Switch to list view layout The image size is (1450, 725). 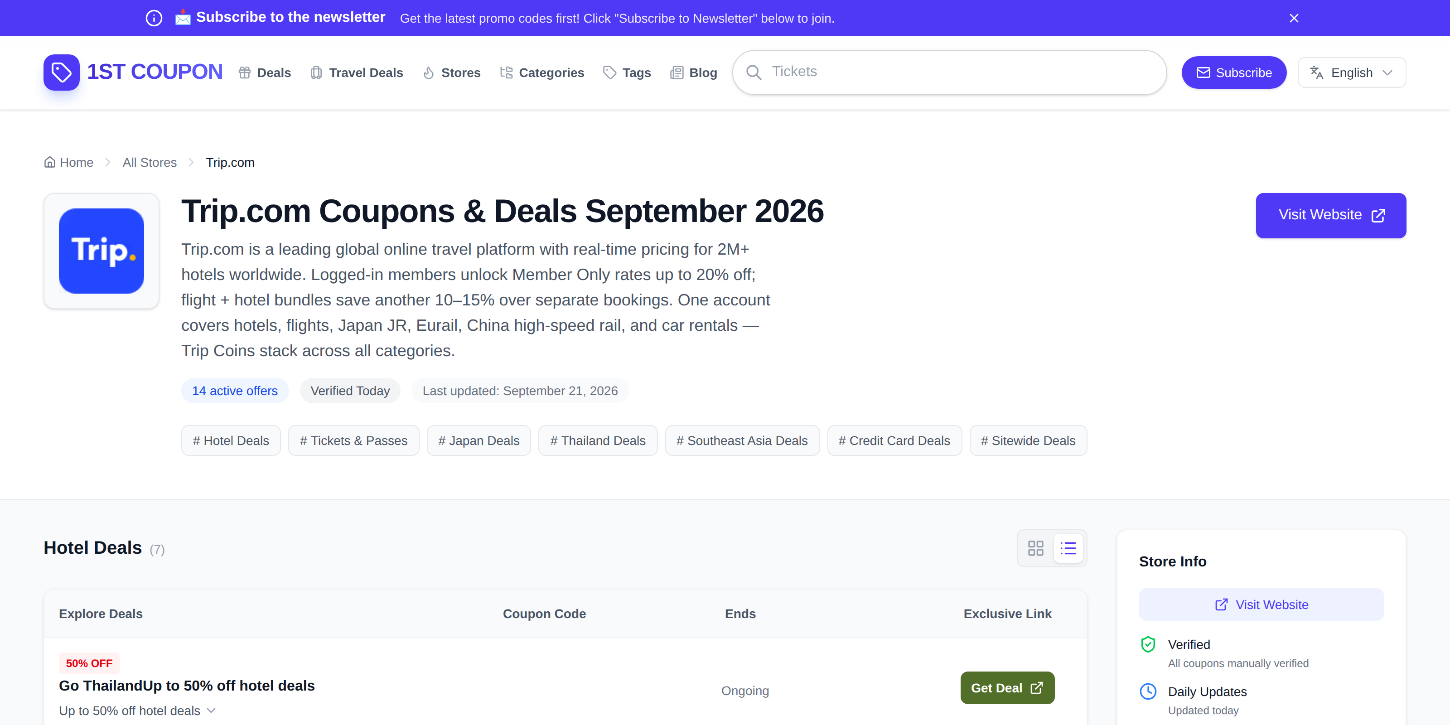(x=1068, y=548)
